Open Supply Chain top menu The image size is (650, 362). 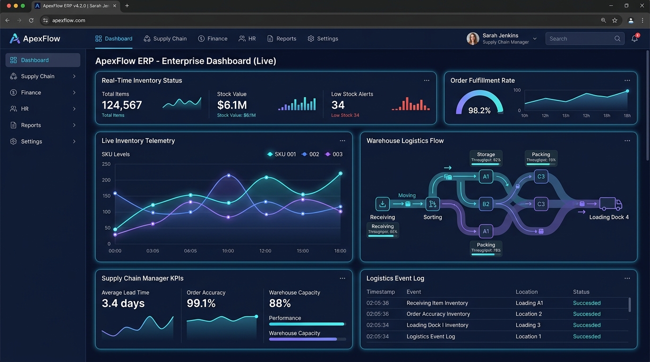pos(165,39)
